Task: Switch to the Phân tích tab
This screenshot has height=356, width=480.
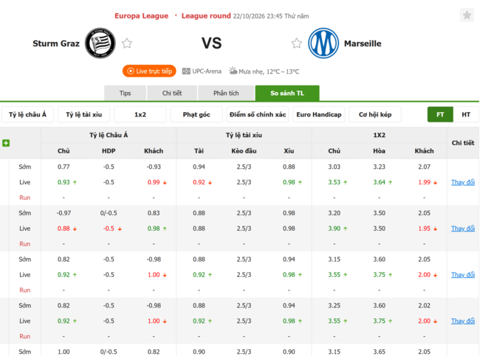Action: coord(226,93)
